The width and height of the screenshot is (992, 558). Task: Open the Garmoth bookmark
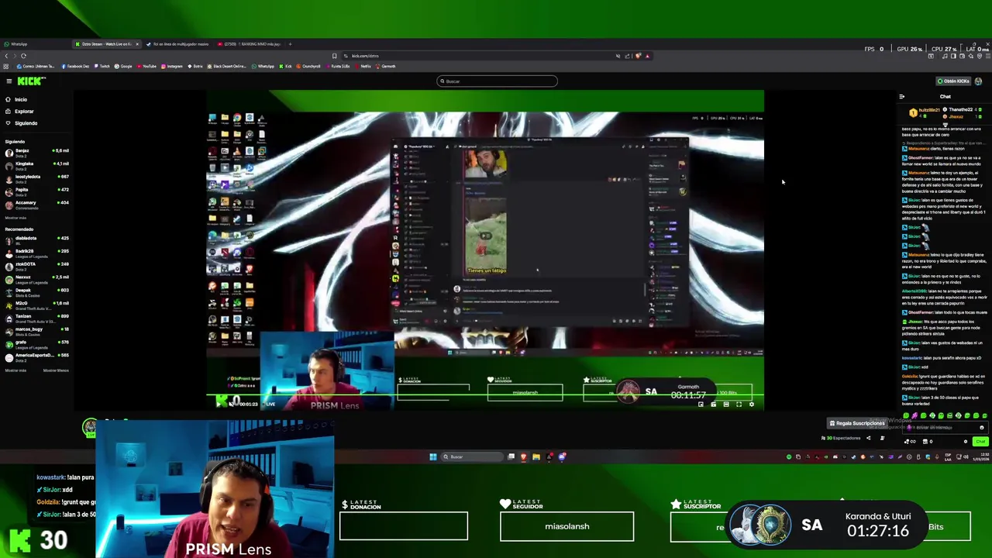click(385, 67)
